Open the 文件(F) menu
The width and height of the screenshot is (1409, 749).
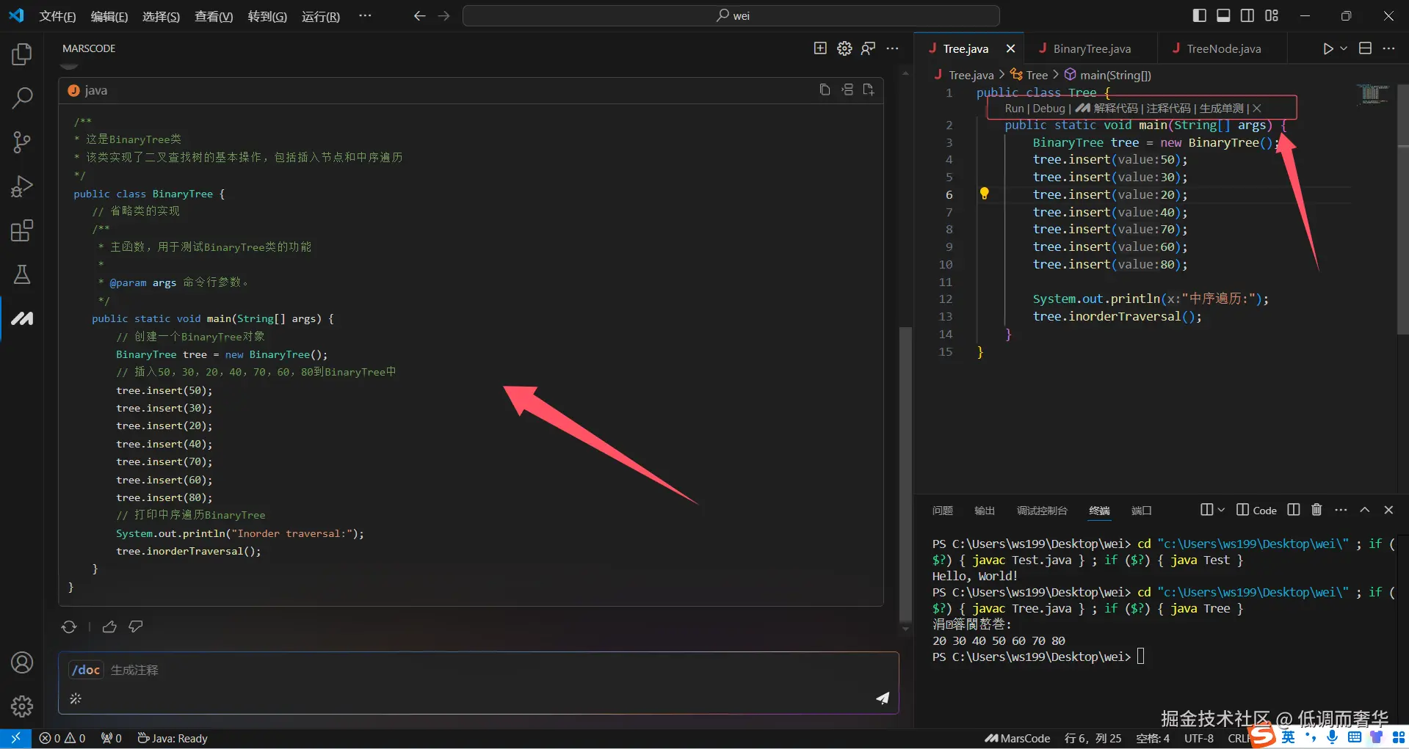(x=57, y=16)
